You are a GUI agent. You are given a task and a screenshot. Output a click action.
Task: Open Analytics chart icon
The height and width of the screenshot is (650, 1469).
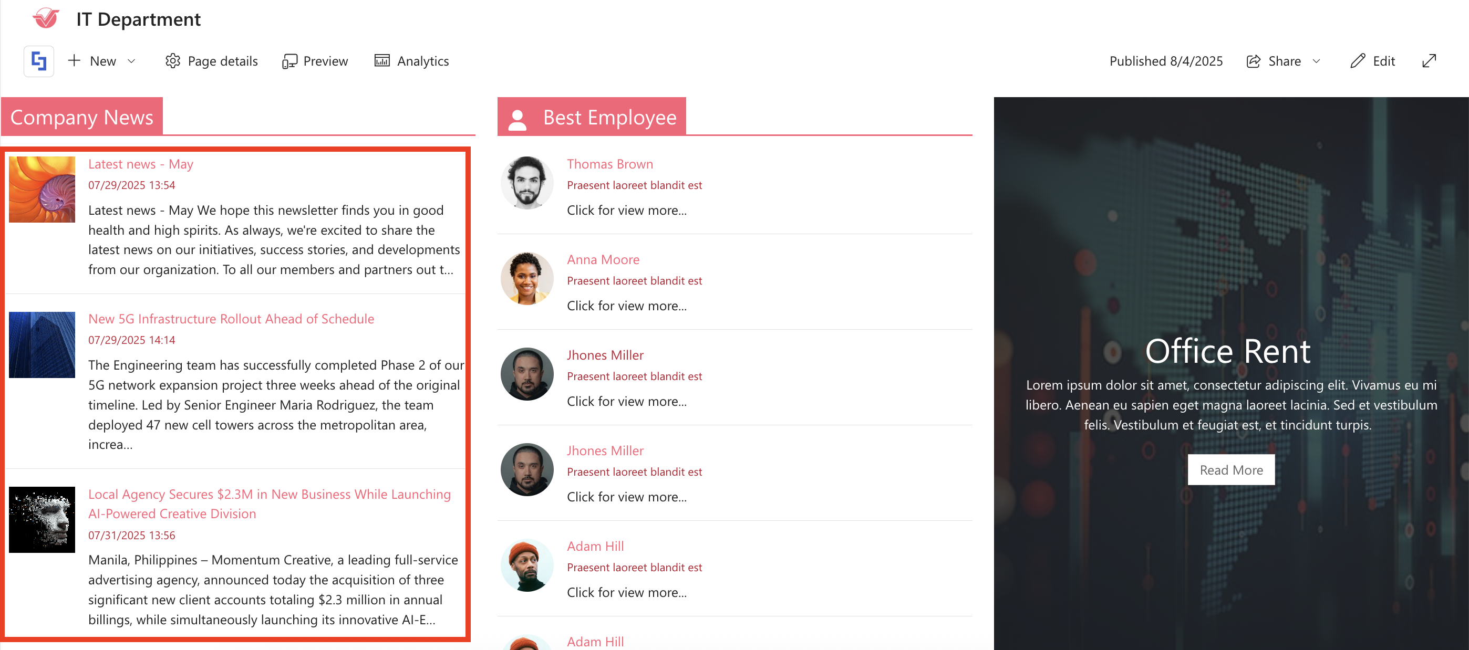click(x=381, y=61)
